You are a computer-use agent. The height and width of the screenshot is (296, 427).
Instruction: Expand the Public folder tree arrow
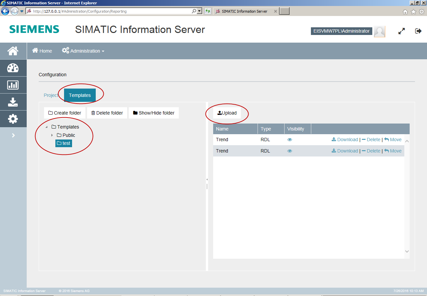point(52,135)
